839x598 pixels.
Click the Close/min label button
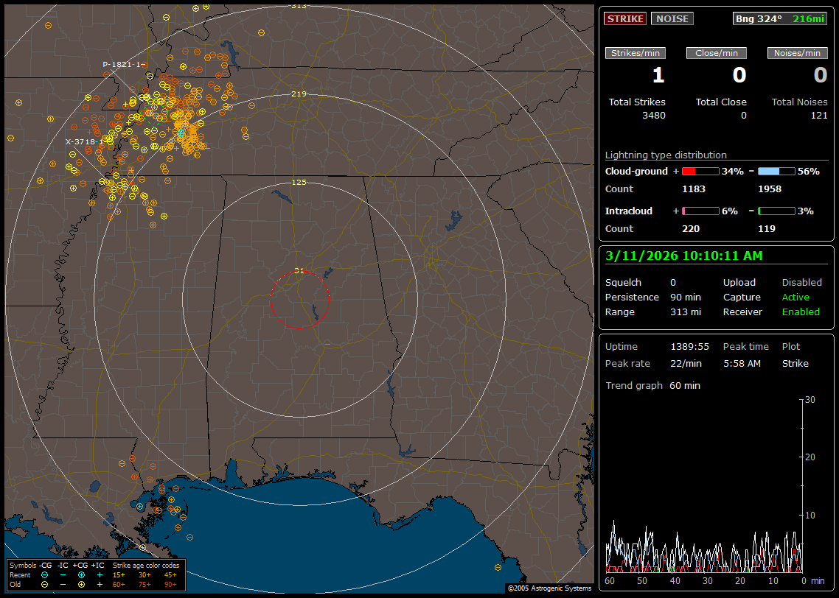click(x=717, y=53)
